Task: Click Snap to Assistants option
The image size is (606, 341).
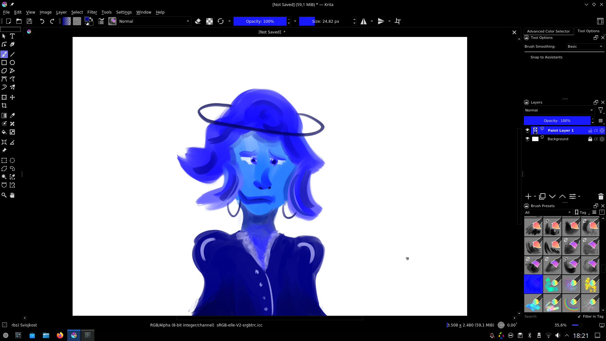Action: (x=546, y=57)
